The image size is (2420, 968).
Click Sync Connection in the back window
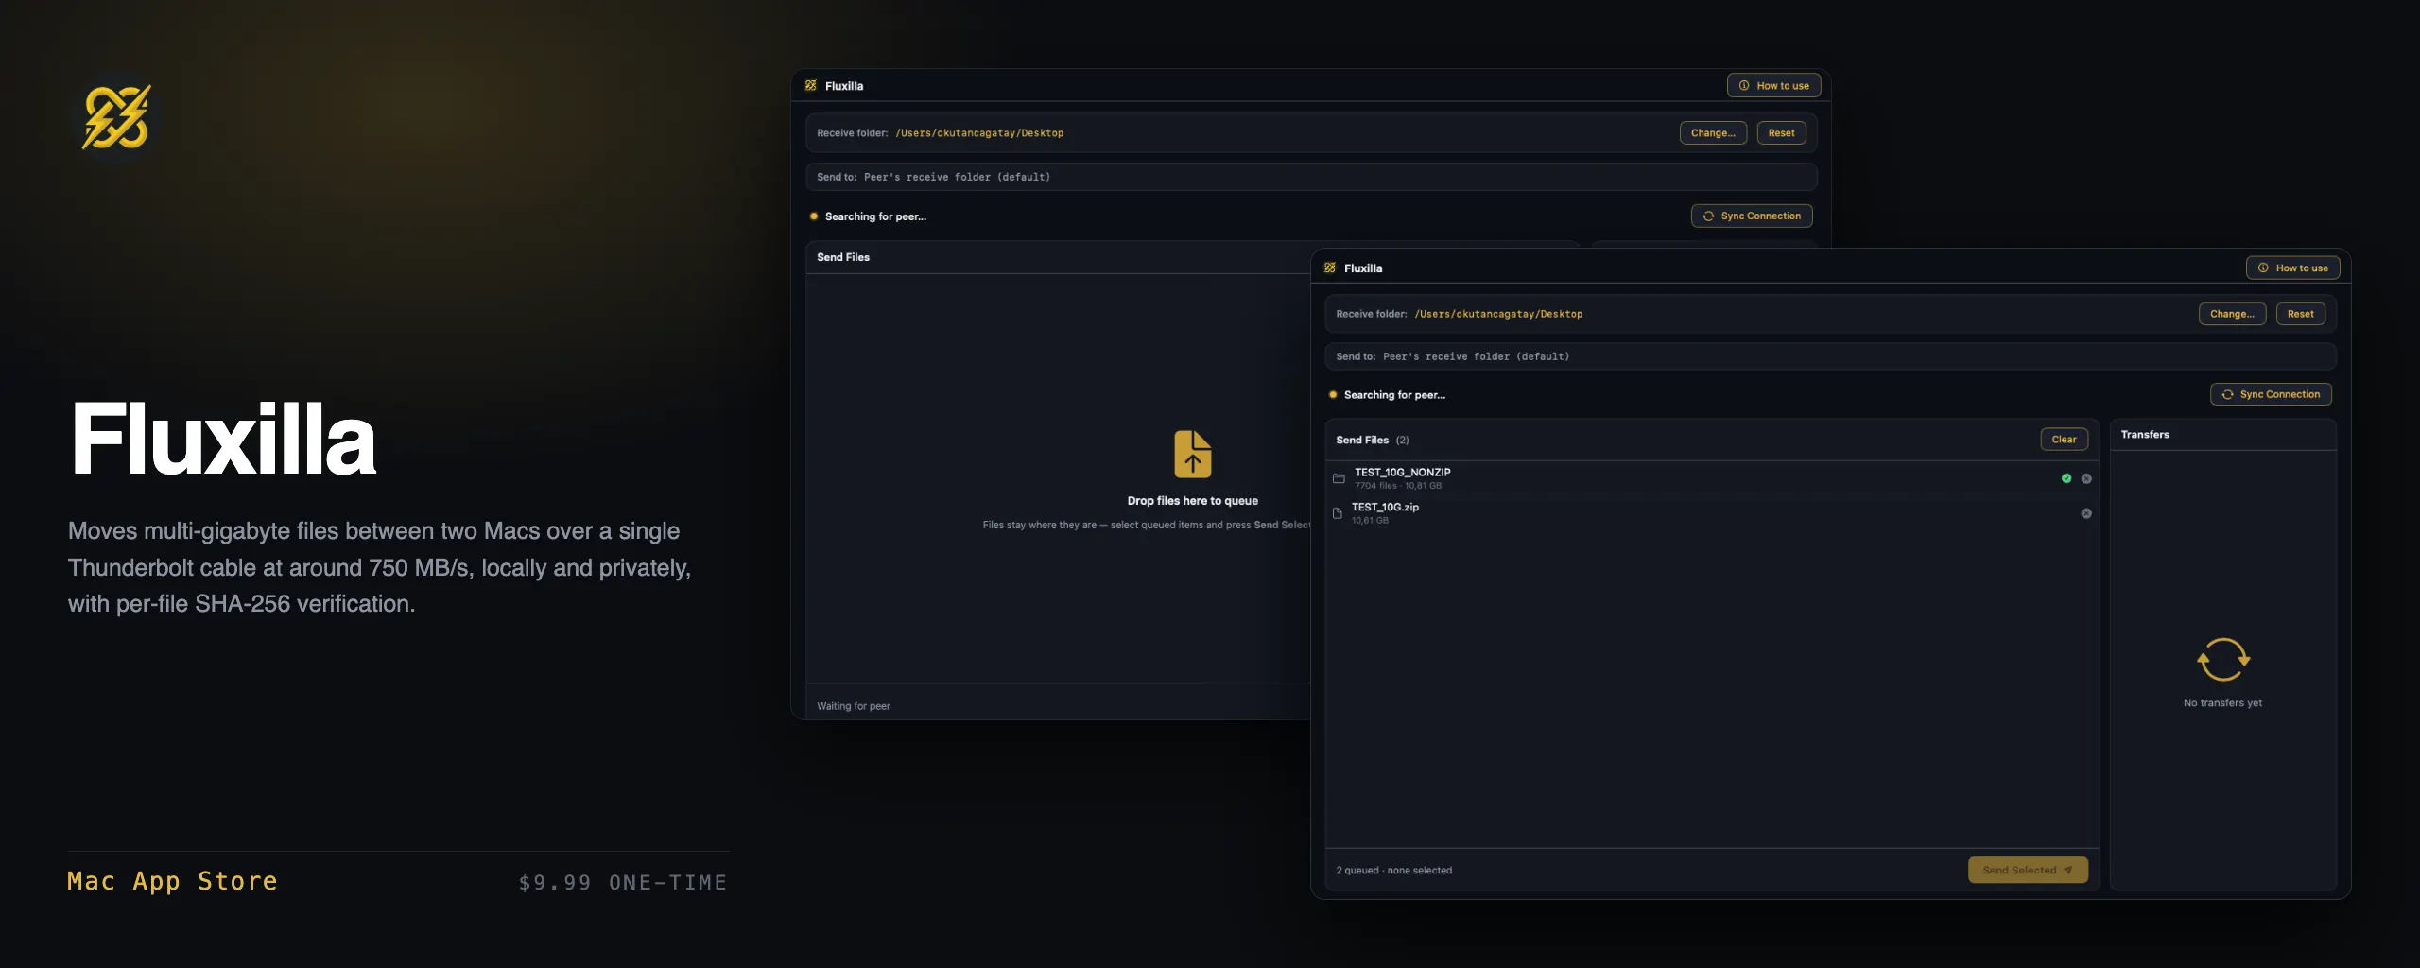tap(1752, 216)
